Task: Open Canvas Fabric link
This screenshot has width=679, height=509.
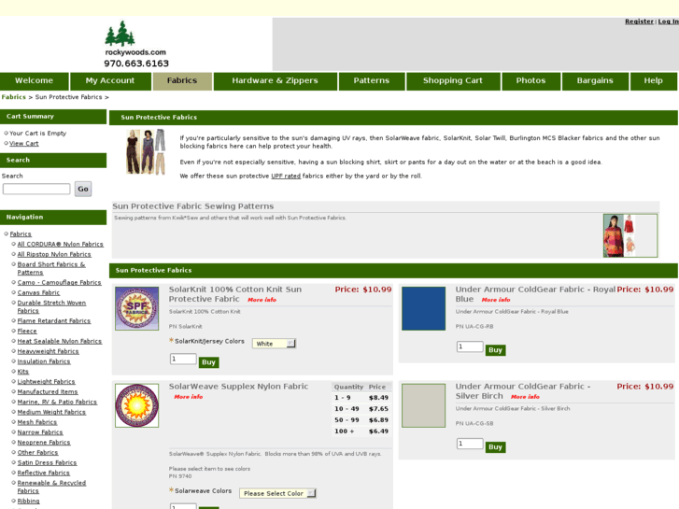Action: click(x=38, y=293)
